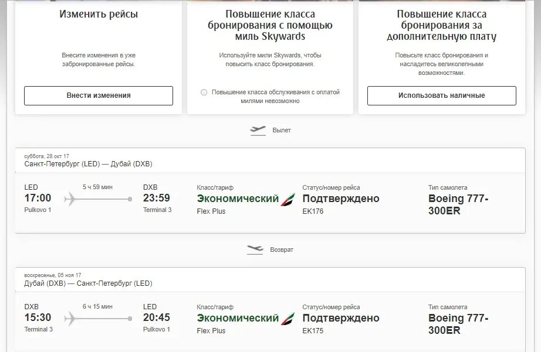Select the Санкт-Петербург (LED) — Дубай (DXB) route header
The height and width of the screenshot is (352, 541).
click(x=88, y=164)
